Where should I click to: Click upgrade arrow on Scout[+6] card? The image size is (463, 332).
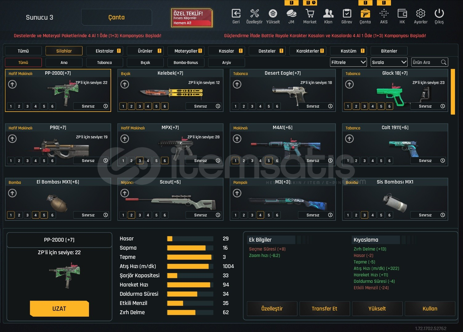(x=125, y=193)
